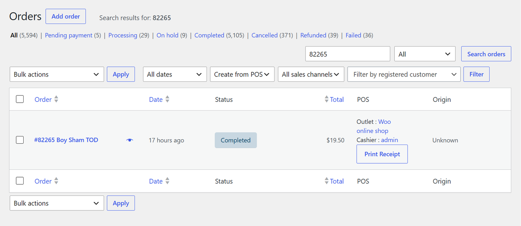Focus the order search field containing 82265
The image size is (521, 226).
coord(347,54)
